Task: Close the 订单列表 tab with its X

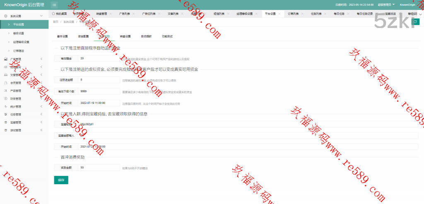Action: 304,14
